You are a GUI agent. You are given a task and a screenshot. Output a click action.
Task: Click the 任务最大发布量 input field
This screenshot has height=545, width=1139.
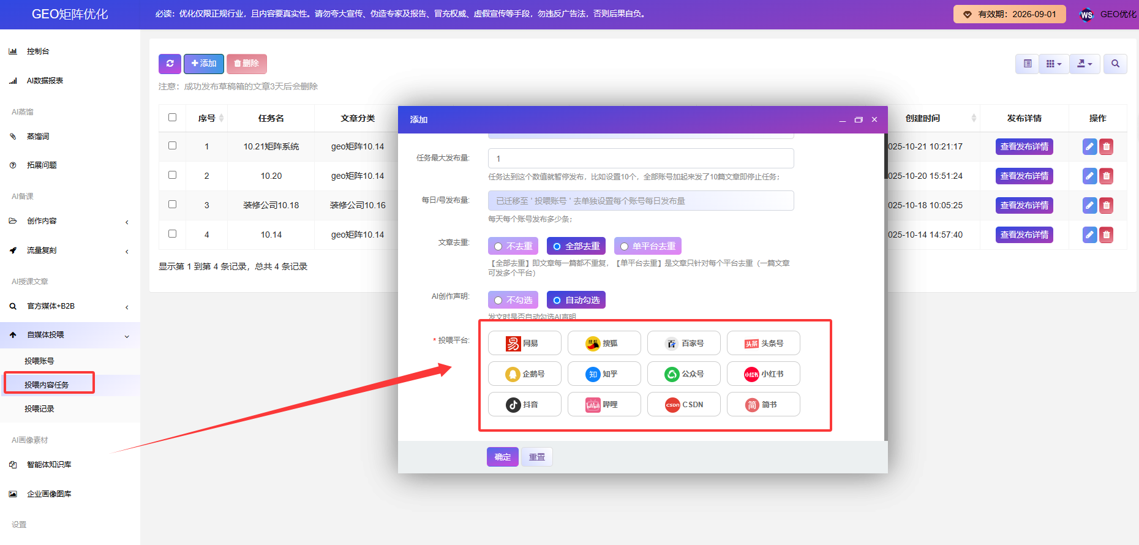point(641,159)
